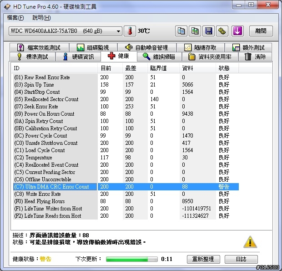This screenshot has height=271, width=282.
Task: Open the 檔案(F) menu
Action: (15, 18)
